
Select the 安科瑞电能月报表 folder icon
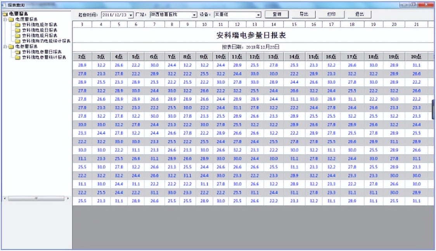pyautogui.click(x=17, y=34)
